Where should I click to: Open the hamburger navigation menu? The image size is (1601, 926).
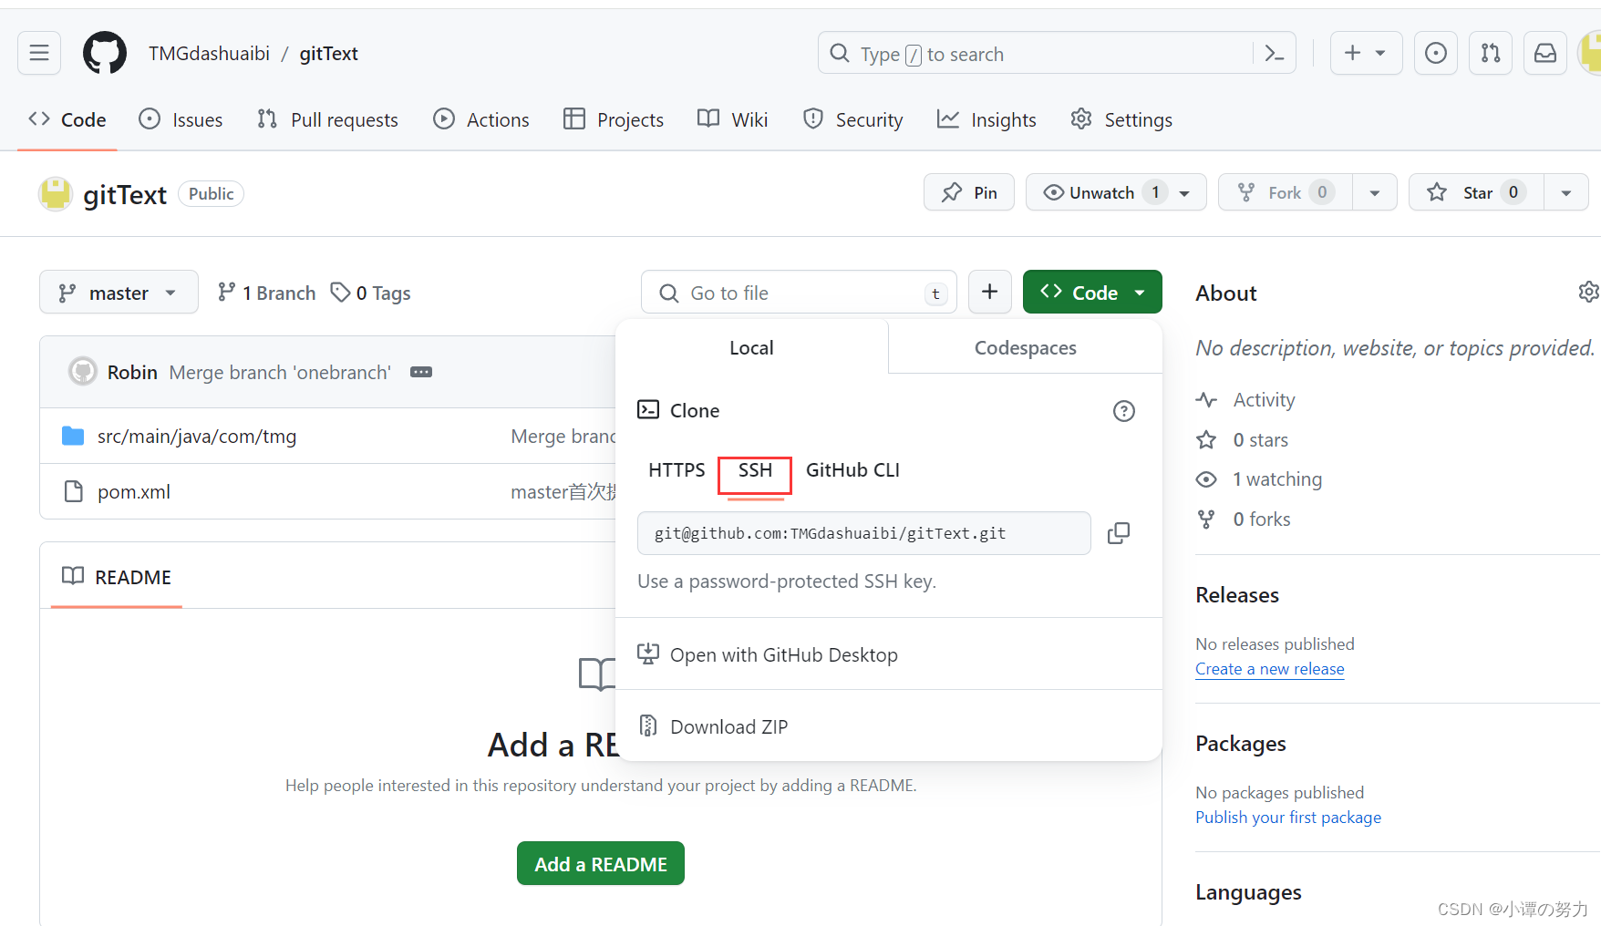click(39, 53)
